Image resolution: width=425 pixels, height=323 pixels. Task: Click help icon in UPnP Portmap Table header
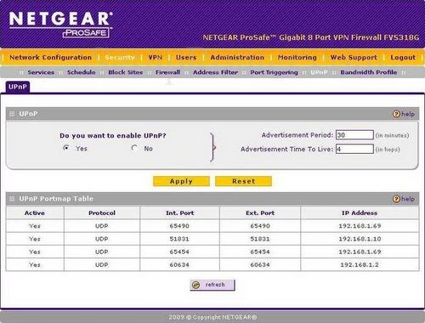coord(396,199)
